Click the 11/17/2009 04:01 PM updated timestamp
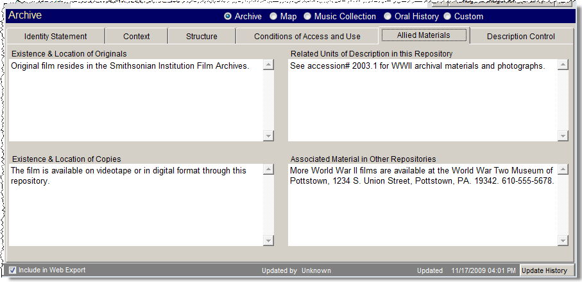The image size is (582, 282). pos(484,270)
